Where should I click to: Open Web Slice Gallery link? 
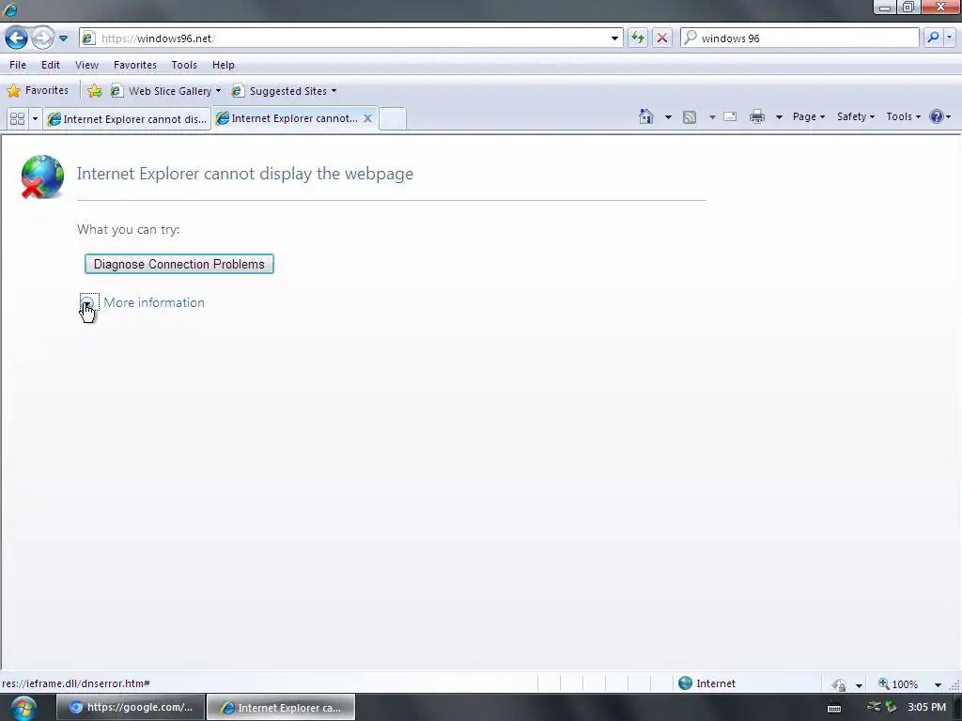tap(165, 91)
